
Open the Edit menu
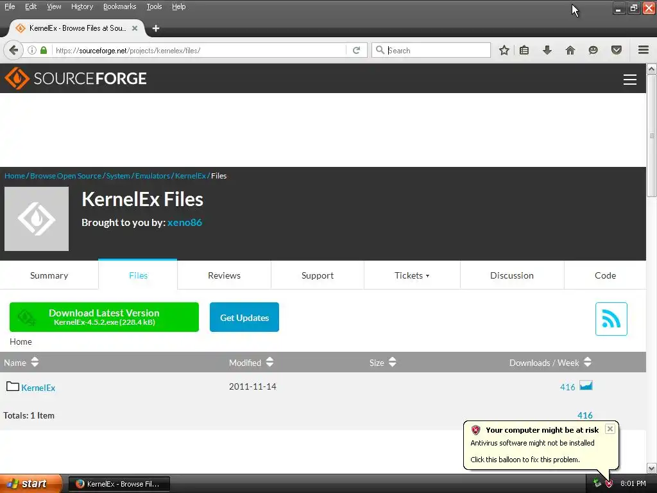[x=31, y=6]
